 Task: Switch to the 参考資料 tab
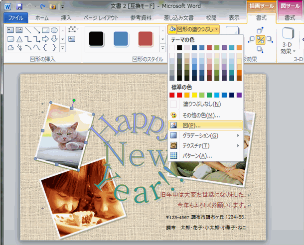pyautogui.click(x=141, y=18)
